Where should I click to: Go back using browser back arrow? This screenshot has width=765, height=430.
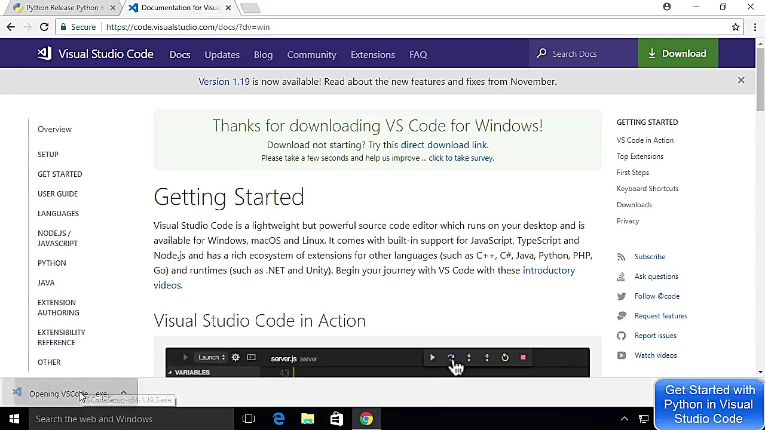pos(11,27)
